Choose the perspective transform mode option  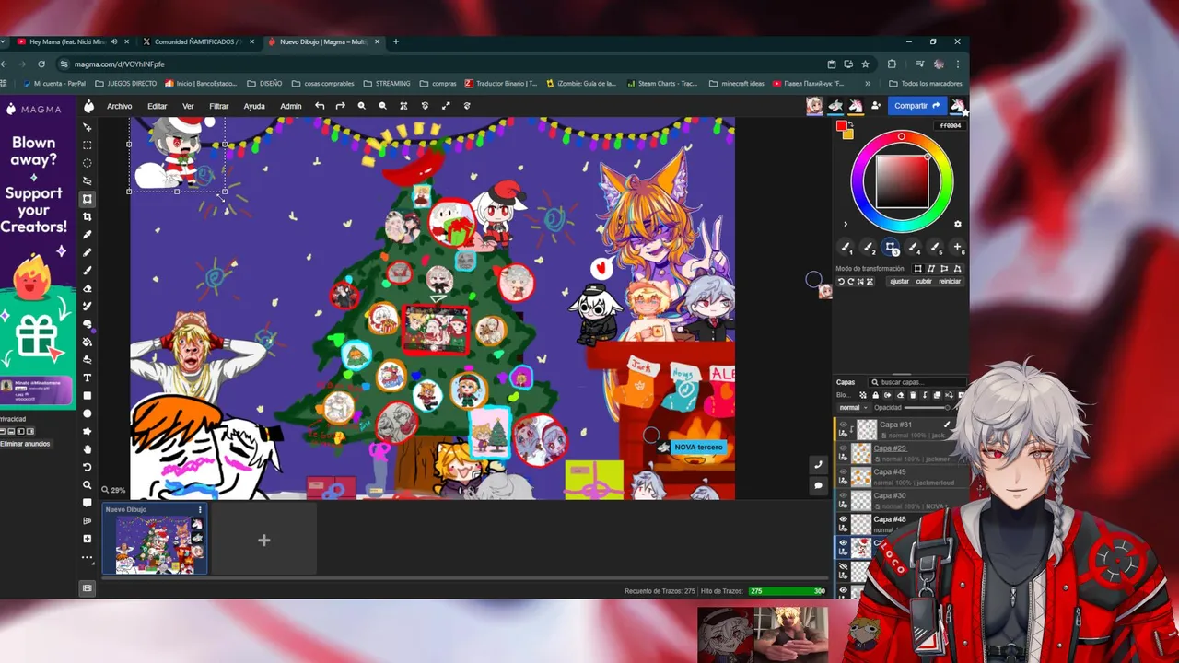[x=958, y=269]
